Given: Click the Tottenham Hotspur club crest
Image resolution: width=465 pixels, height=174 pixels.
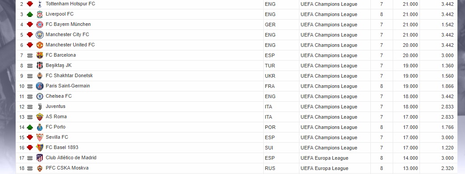Looking at the screenshot, I should coord(39,4).
